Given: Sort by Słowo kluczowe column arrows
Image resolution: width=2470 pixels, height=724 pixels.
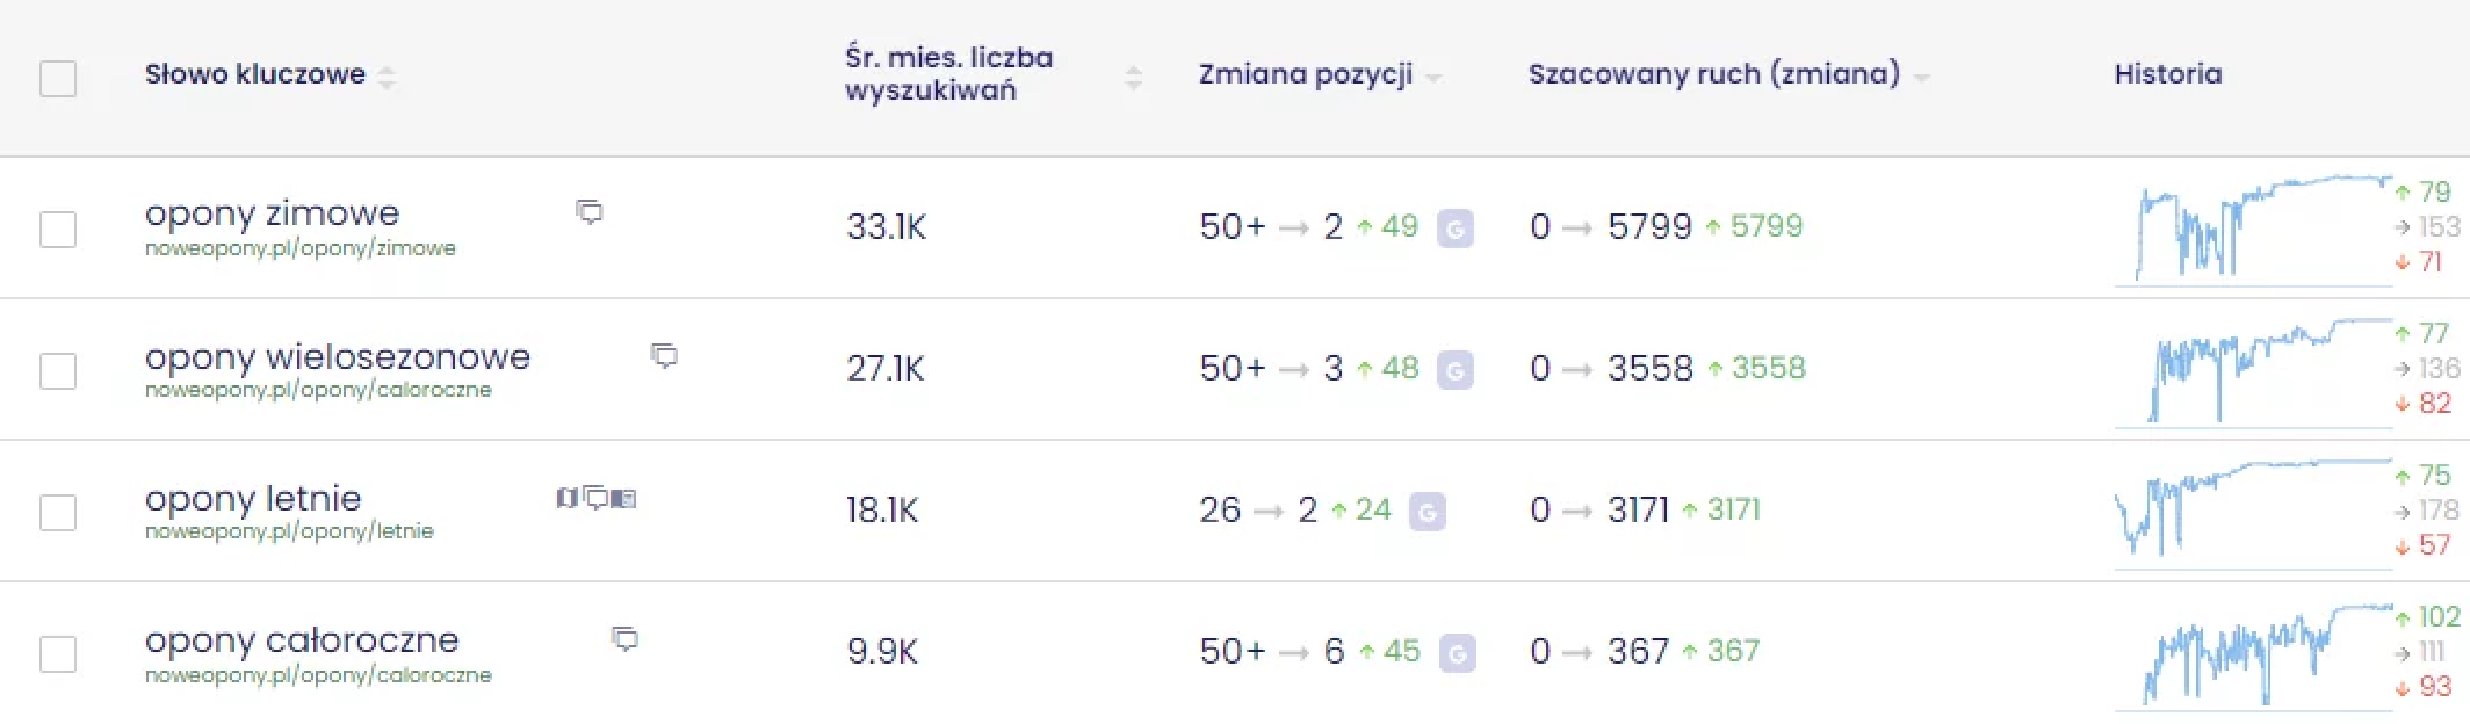Looking at the screenshot, I should (386, 77).
